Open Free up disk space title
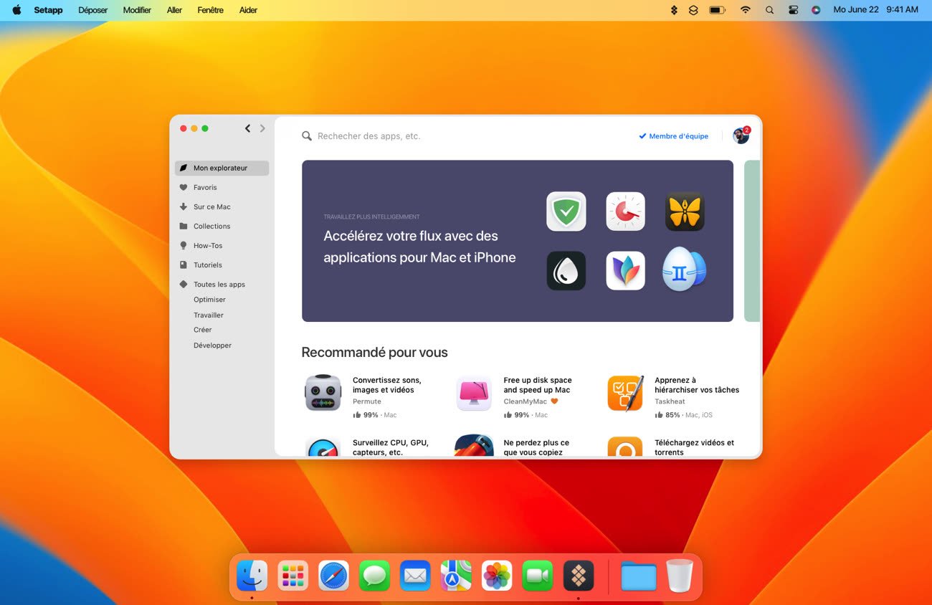 point(538,385)
